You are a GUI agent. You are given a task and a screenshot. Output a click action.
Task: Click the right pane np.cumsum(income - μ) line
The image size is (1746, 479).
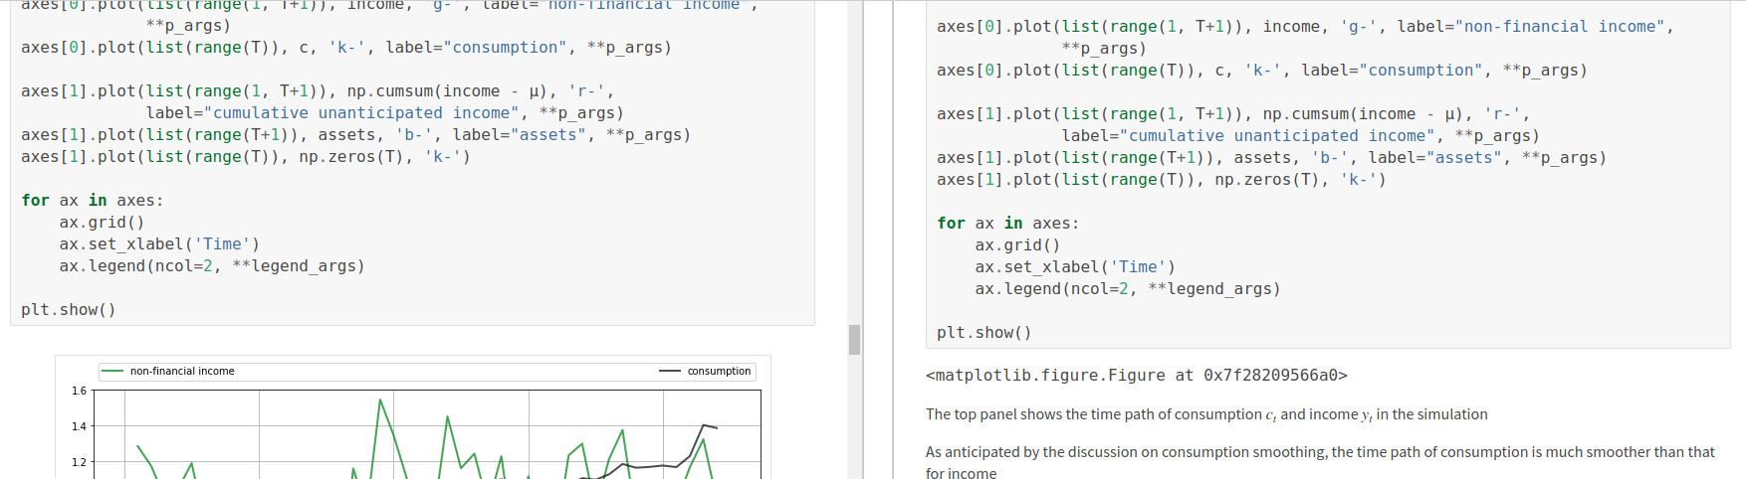[1233, 114]
